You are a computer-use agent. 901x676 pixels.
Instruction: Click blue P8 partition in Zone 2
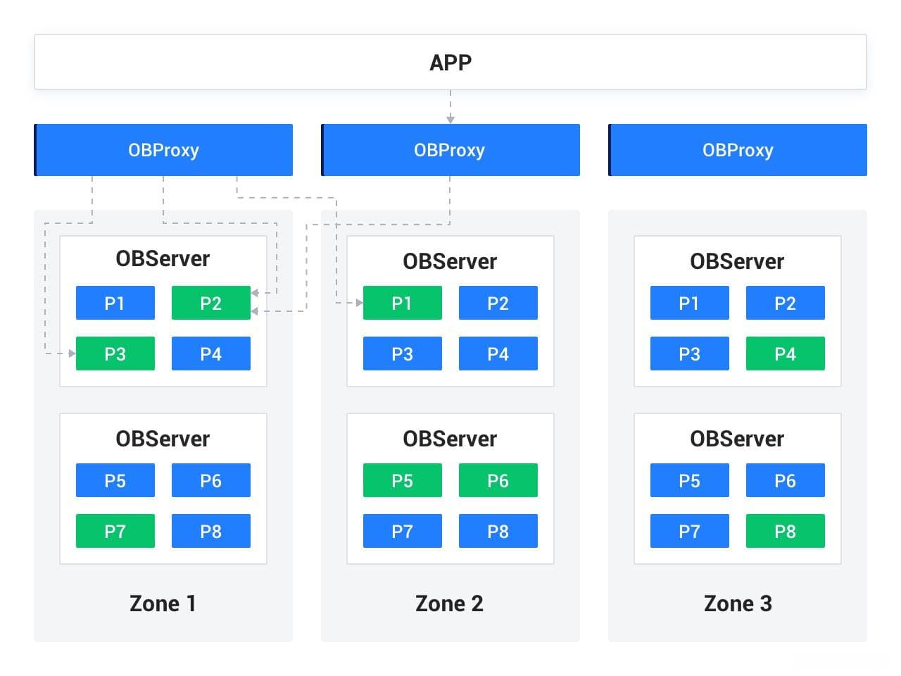(x=498, y=531)
